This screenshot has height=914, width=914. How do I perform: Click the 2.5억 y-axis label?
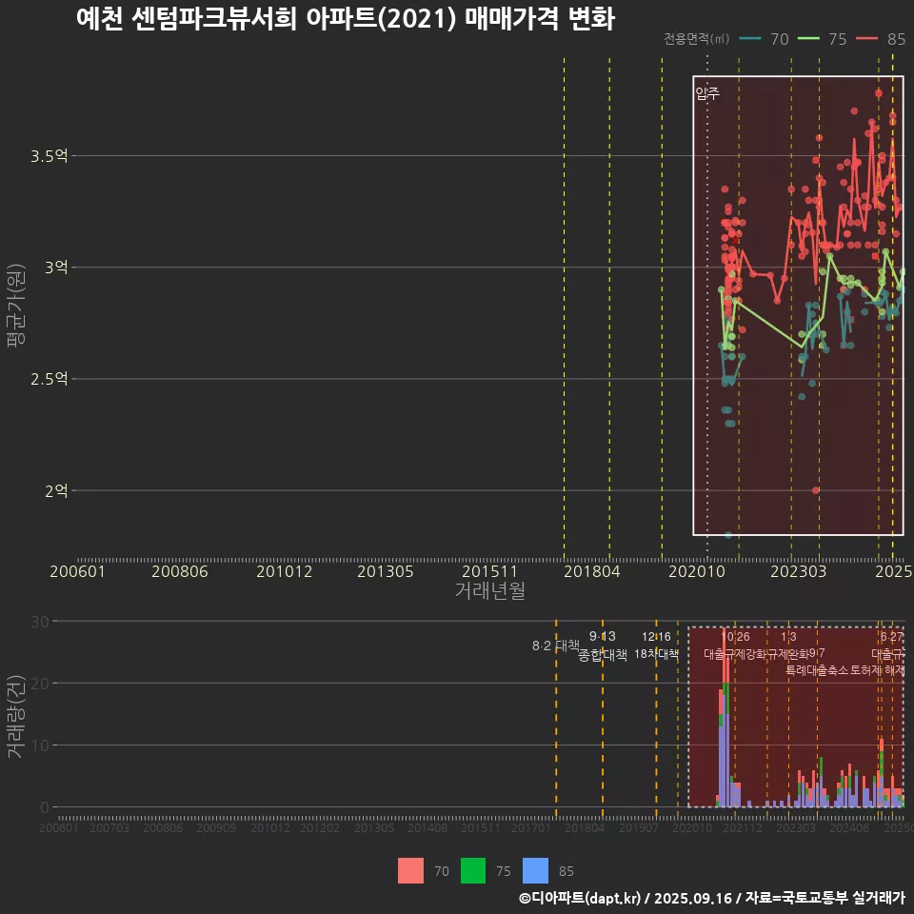49,379
